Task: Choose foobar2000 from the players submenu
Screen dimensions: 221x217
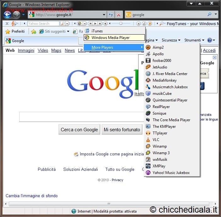Action: (162, 61)
